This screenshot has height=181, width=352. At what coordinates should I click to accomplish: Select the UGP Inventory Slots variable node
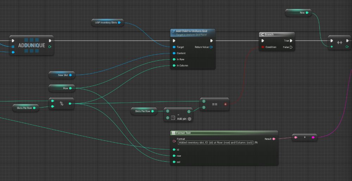click(107, 22)
